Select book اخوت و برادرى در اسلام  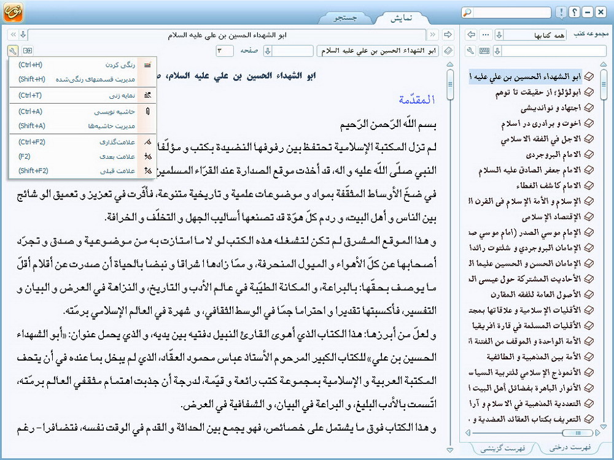[x=541, y=124]
